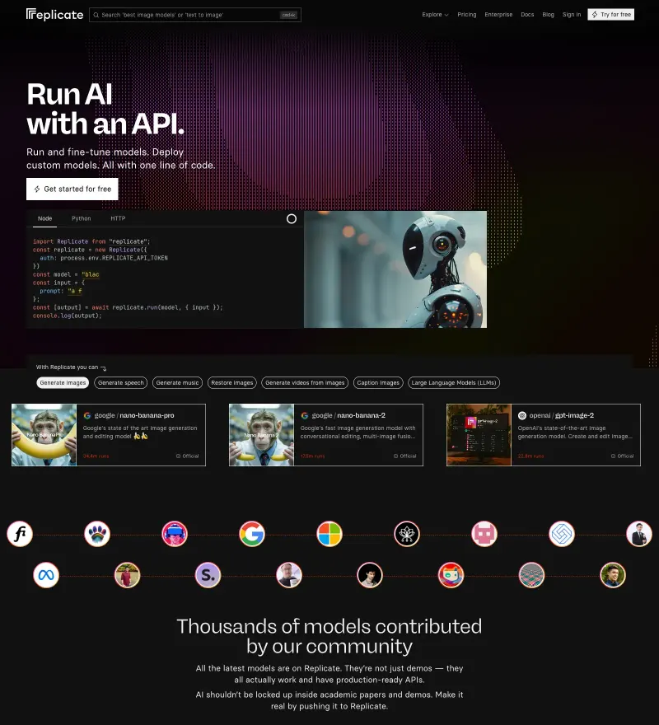The width and height of the screenshot is (659, 725).
Task: Click the search magnifier icon
Action: point(96,15)
